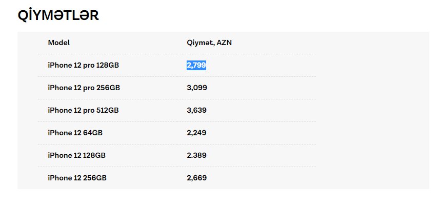Click the 2,669 price value

click(x=197, y=178)
